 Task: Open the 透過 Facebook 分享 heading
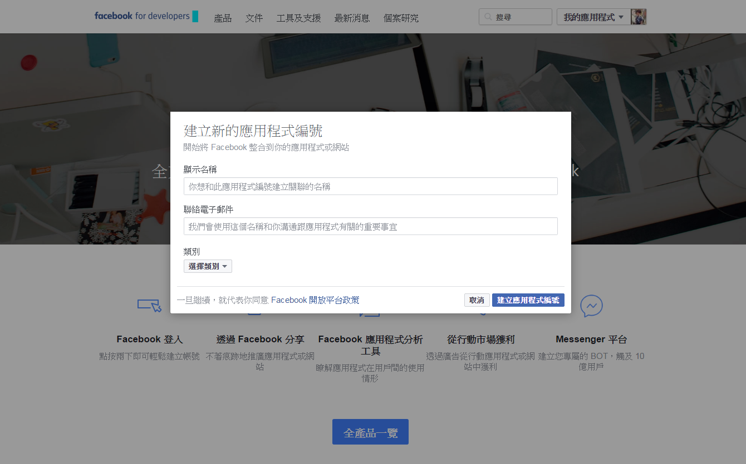click(x=260, y=339)
